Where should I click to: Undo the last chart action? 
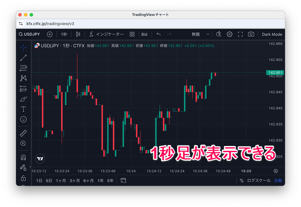(158, 34)
